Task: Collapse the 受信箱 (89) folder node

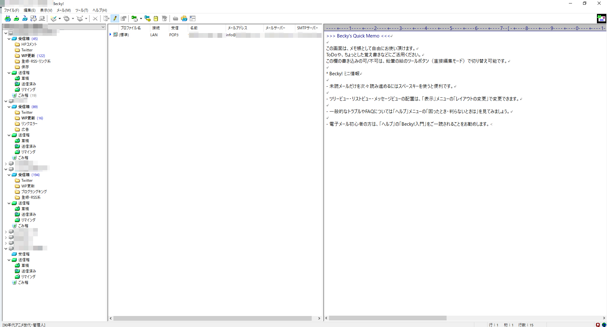Action: pyautogui.click(x=9, y=107)
